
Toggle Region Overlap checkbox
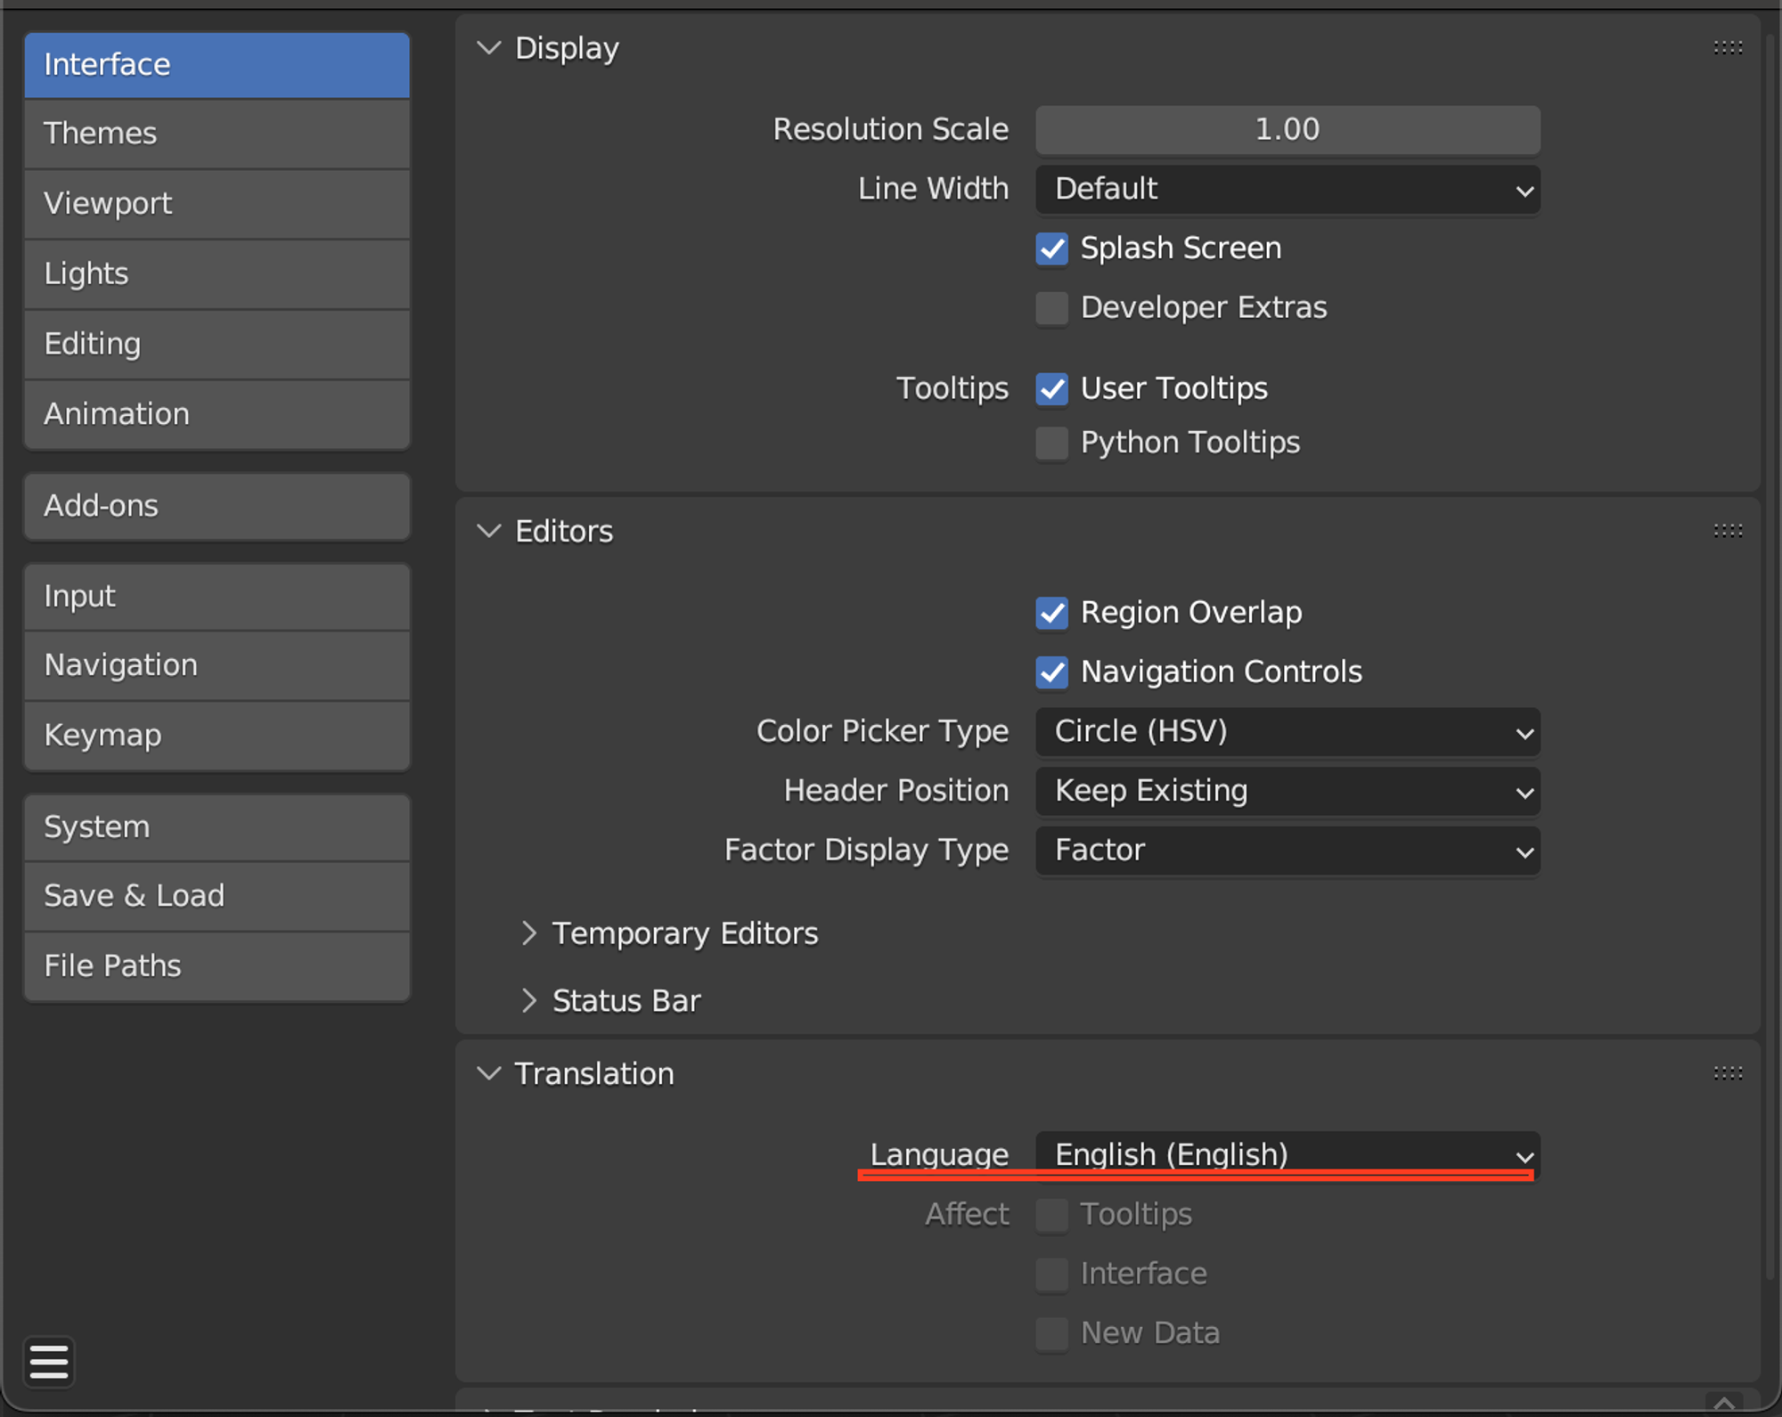click(x=1052, y=613)
